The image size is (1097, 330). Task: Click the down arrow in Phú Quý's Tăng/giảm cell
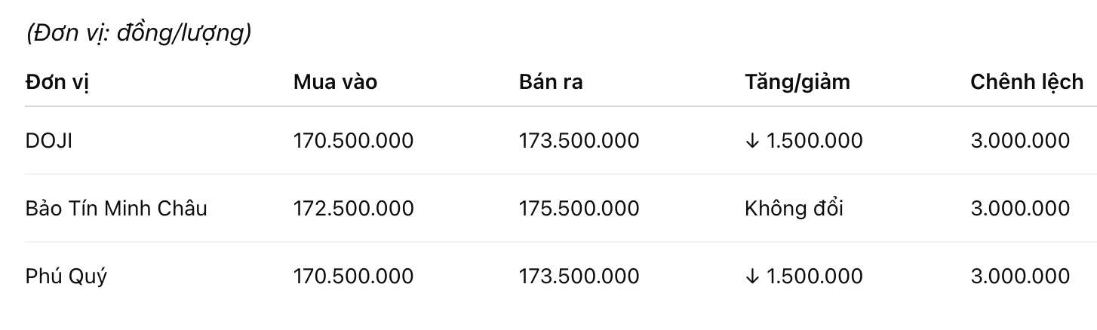coord(751,277)
